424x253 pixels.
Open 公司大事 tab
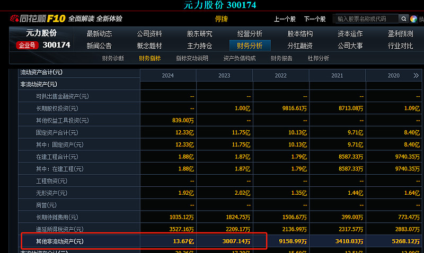click(350, 46)
